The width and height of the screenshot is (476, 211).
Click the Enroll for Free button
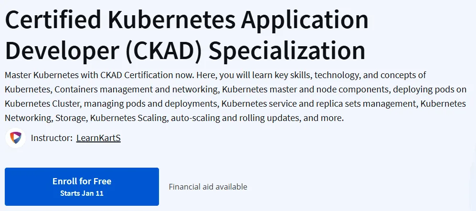pos(82,187)
